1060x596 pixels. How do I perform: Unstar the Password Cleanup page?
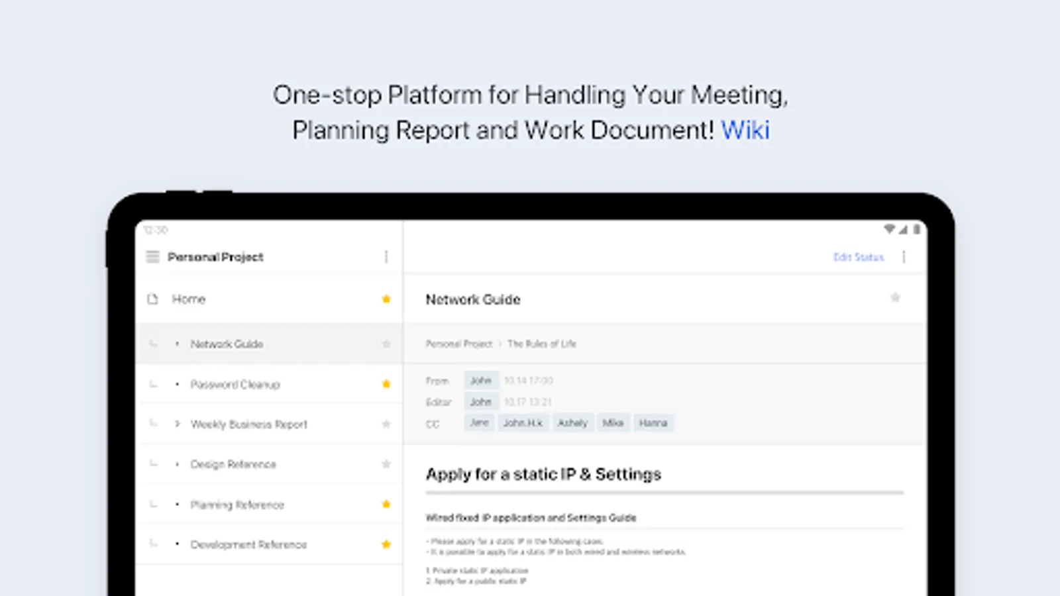pos(386,384)
